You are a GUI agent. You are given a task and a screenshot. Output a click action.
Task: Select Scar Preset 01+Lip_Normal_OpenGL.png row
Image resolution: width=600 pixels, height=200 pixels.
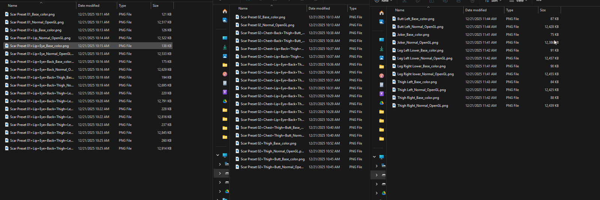coord(40,38)
